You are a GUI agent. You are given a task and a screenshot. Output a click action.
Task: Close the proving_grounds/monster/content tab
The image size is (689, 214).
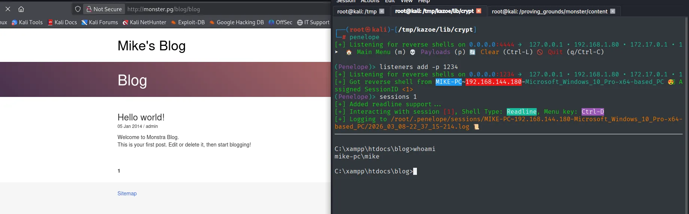(613, 11)
